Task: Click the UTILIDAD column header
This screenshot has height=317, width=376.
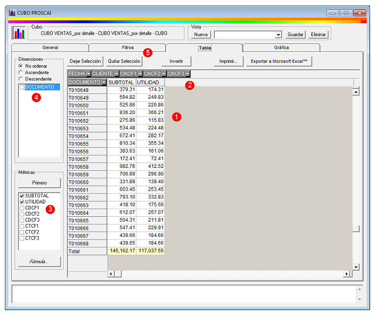Action: (150, 82)
